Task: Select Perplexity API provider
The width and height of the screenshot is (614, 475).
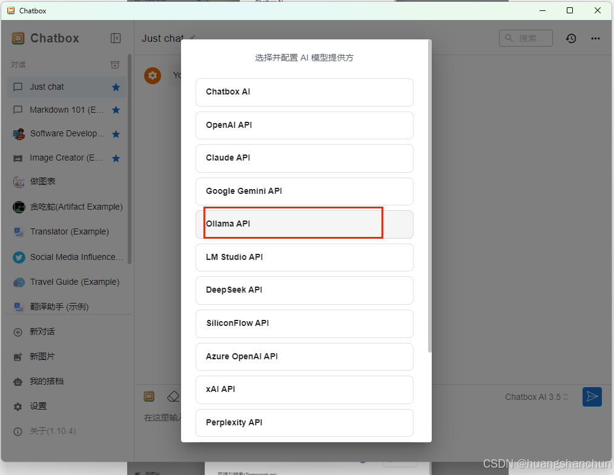Action: 304,423
